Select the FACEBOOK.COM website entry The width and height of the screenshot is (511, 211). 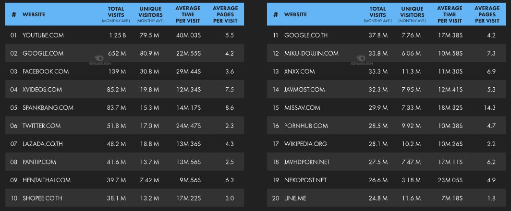click(46, 71)
